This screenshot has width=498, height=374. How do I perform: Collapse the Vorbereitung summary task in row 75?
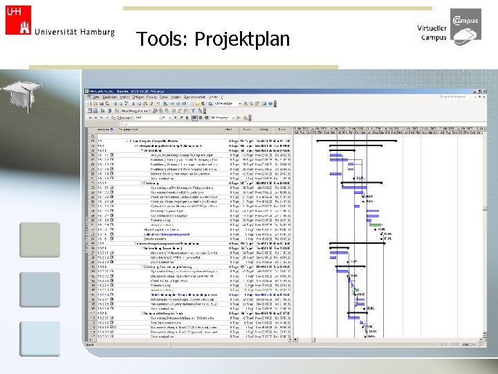(142, 150)
